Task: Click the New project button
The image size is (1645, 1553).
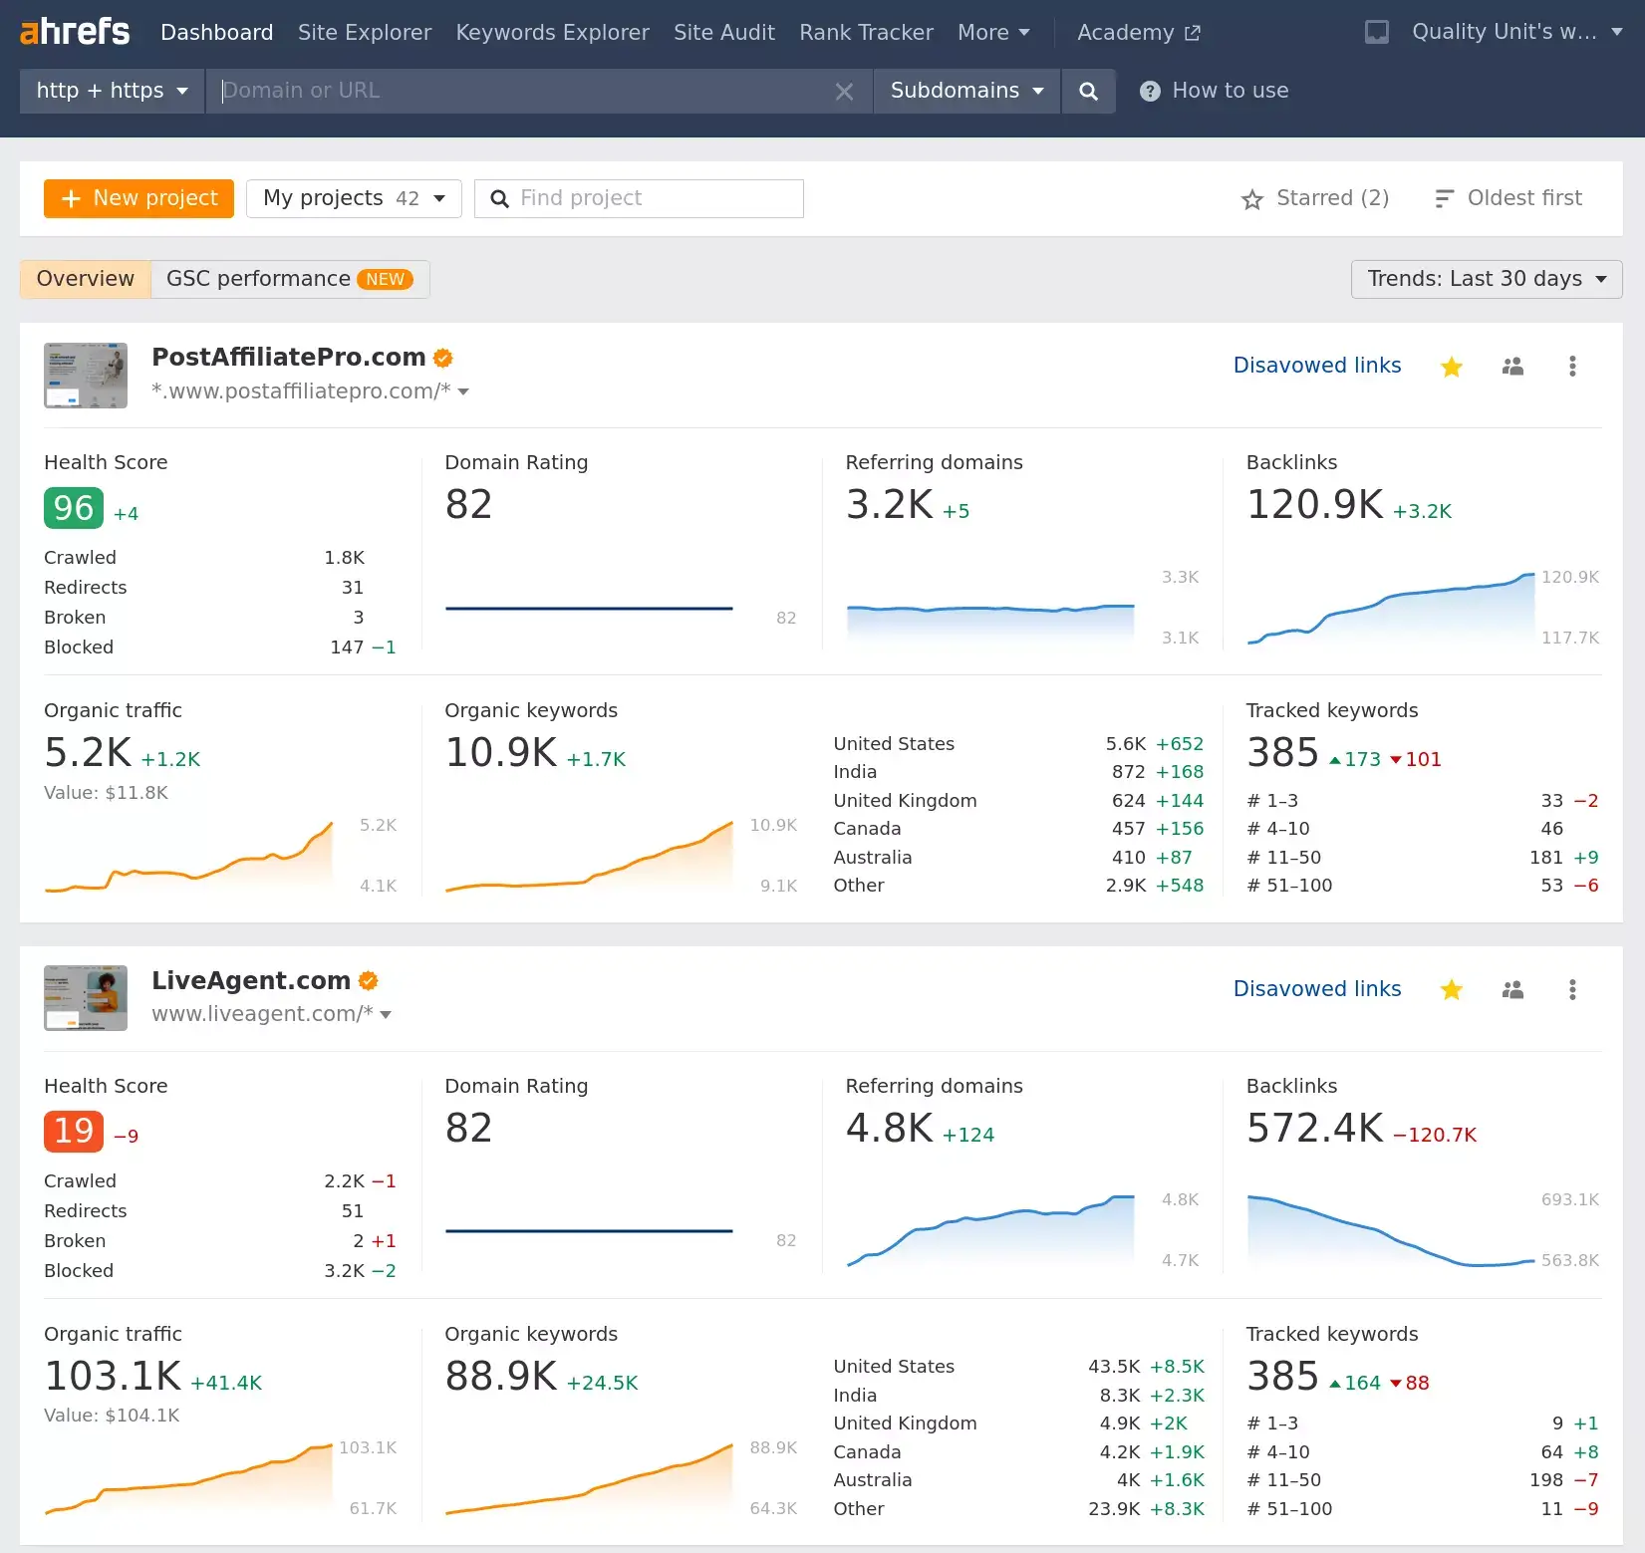Action: click(x=137, y=198)
